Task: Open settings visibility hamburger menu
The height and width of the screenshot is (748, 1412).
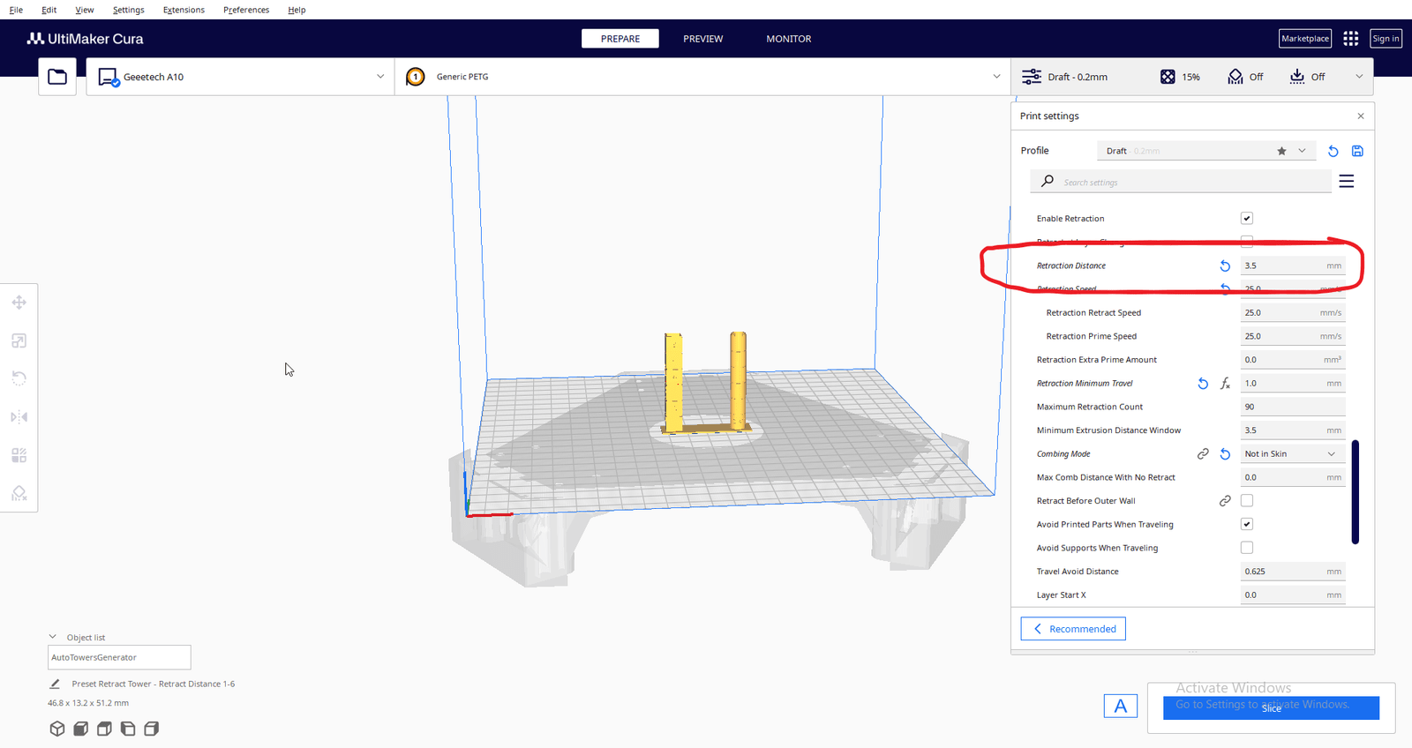Action: [1346, 182]
